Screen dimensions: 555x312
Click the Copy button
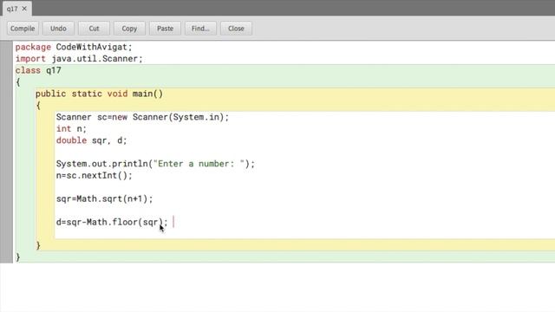[129, 29]
